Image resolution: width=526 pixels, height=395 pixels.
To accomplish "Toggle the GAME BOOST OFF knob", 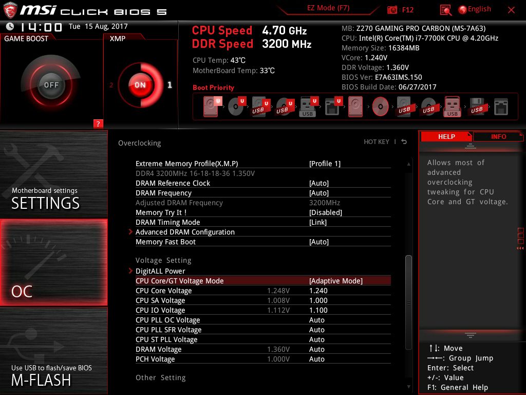I will tap(51, 85).
